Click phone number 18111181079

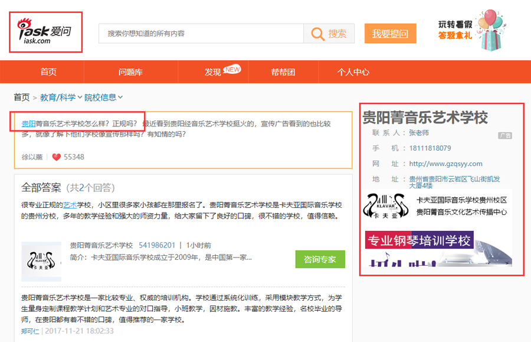[x=430, y=148]
